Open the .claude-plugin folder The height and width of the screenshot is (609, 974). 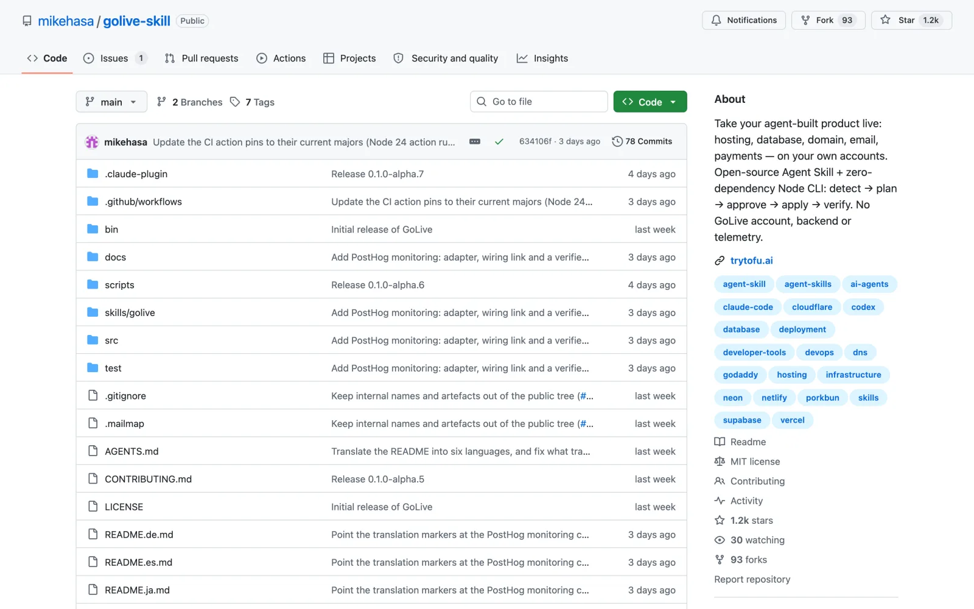136,174
